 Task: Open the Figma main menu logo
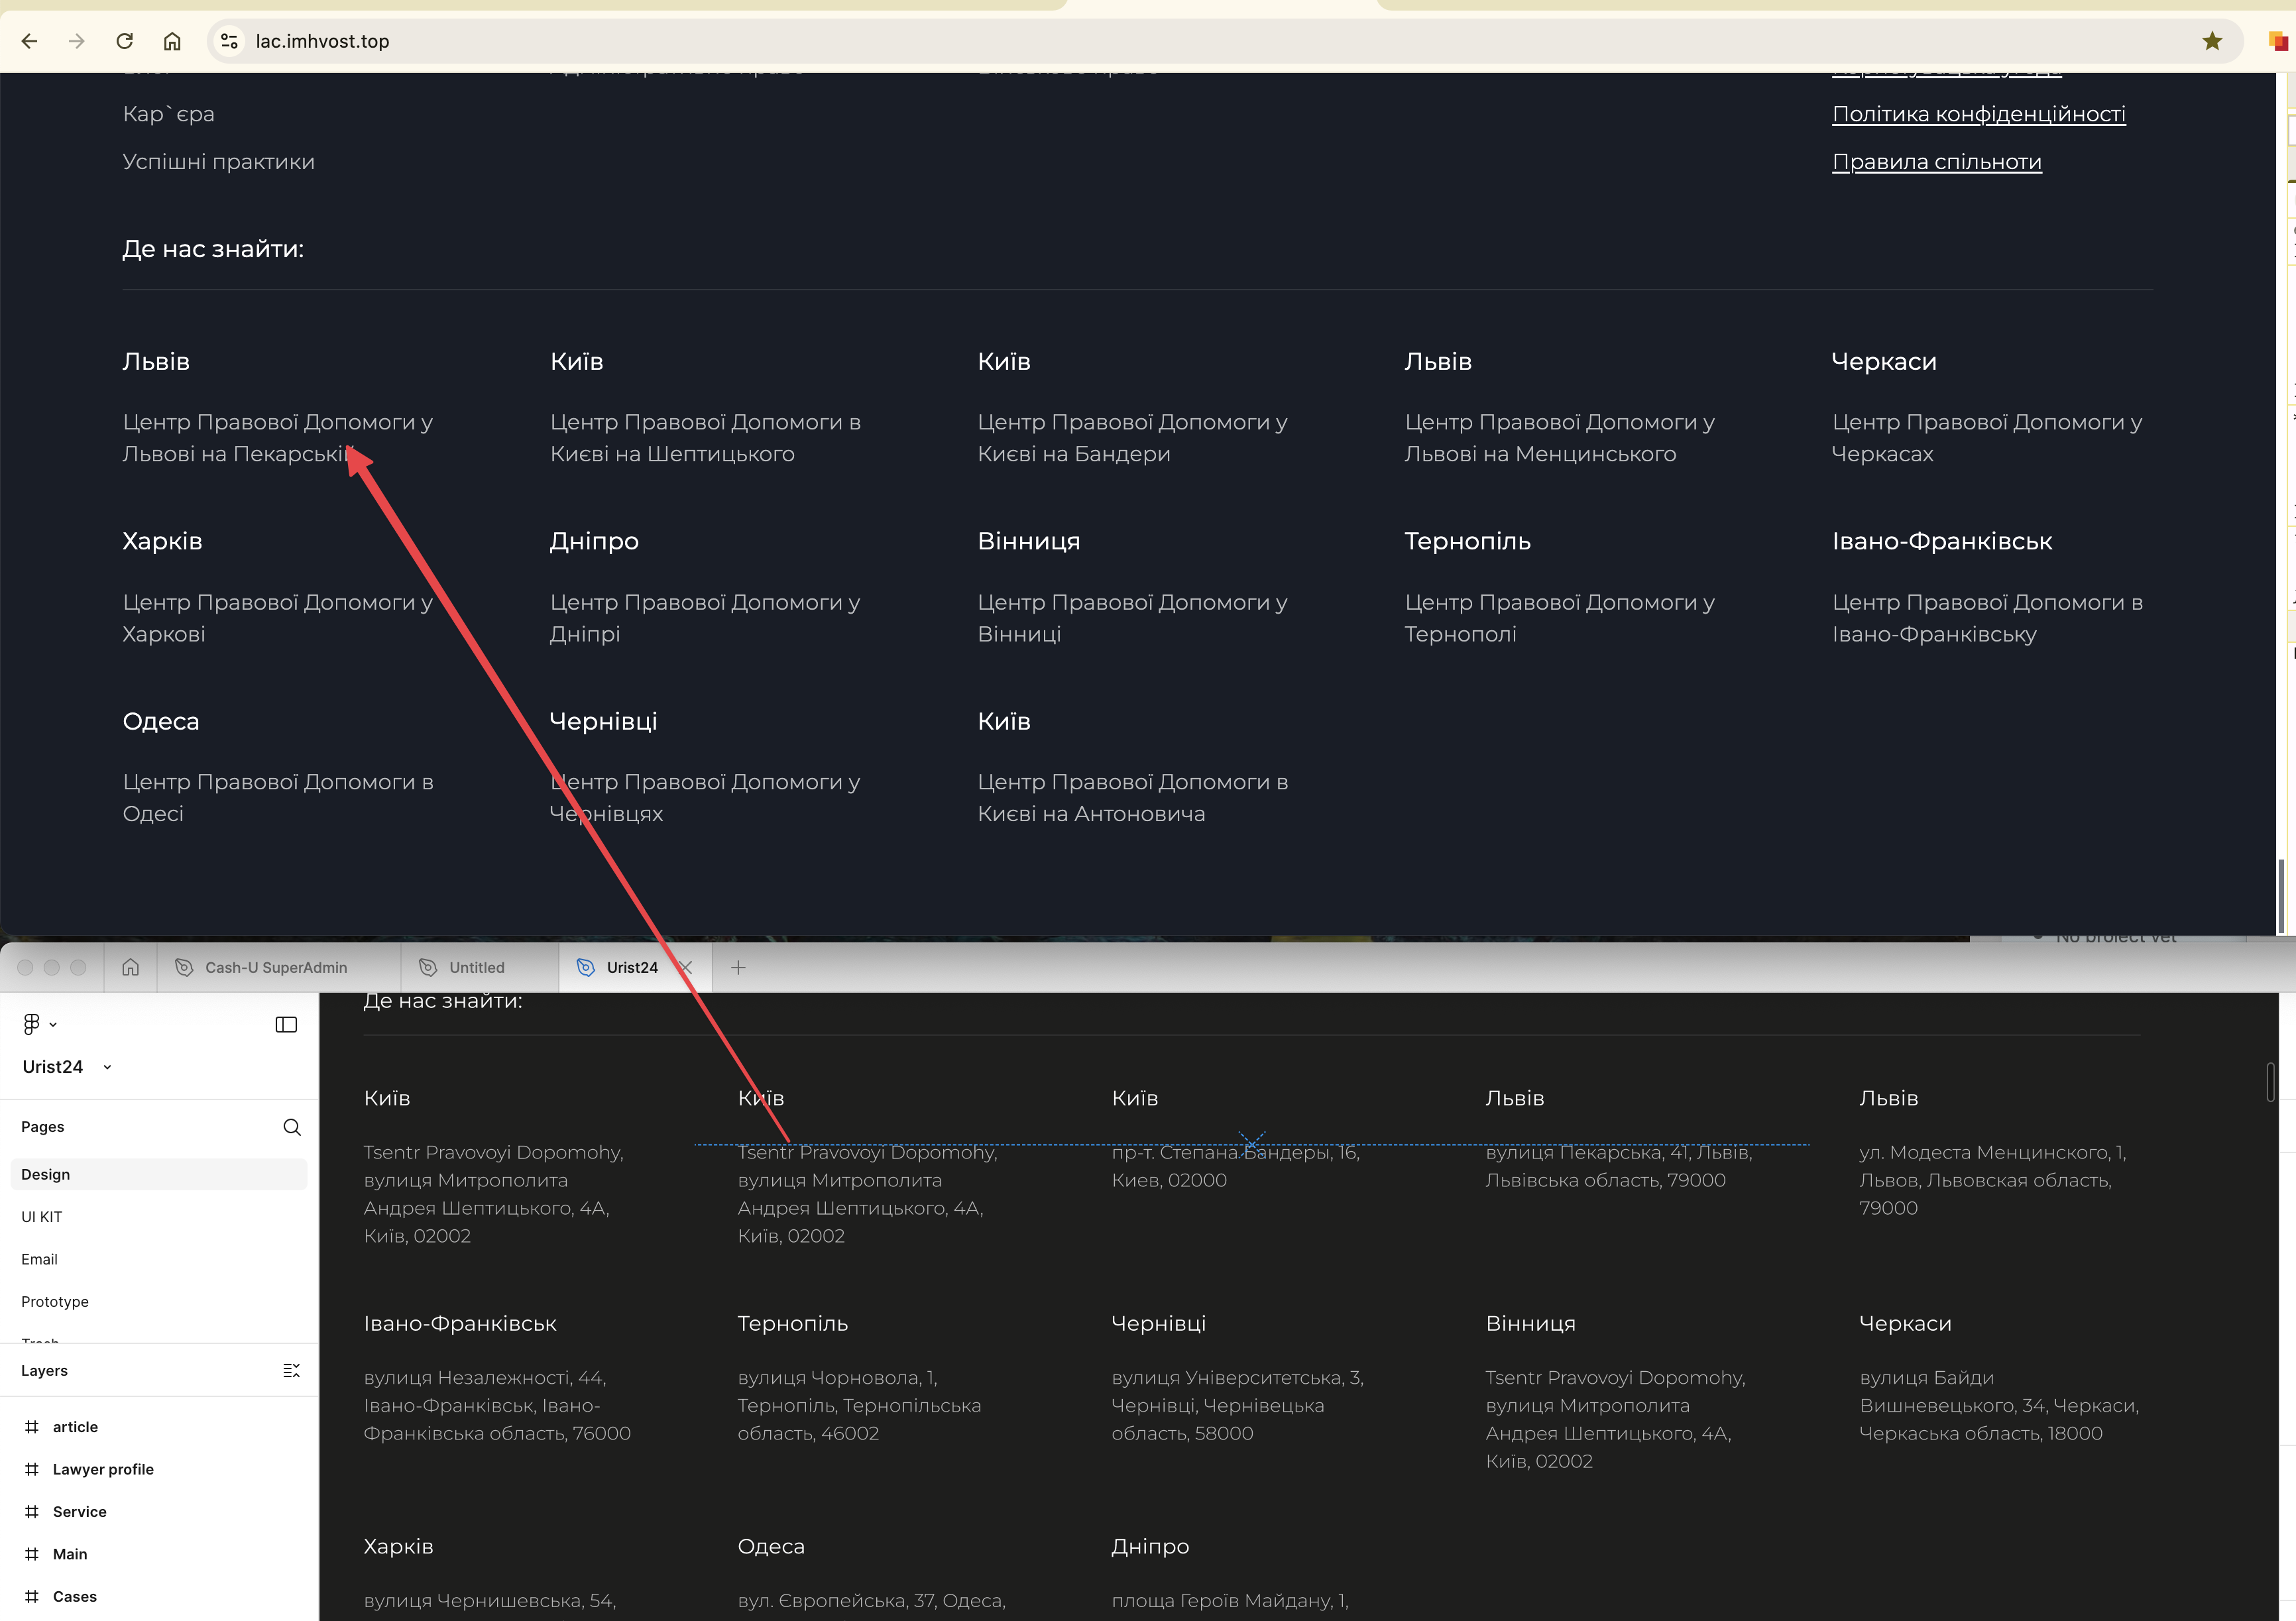pos(32,1024)
